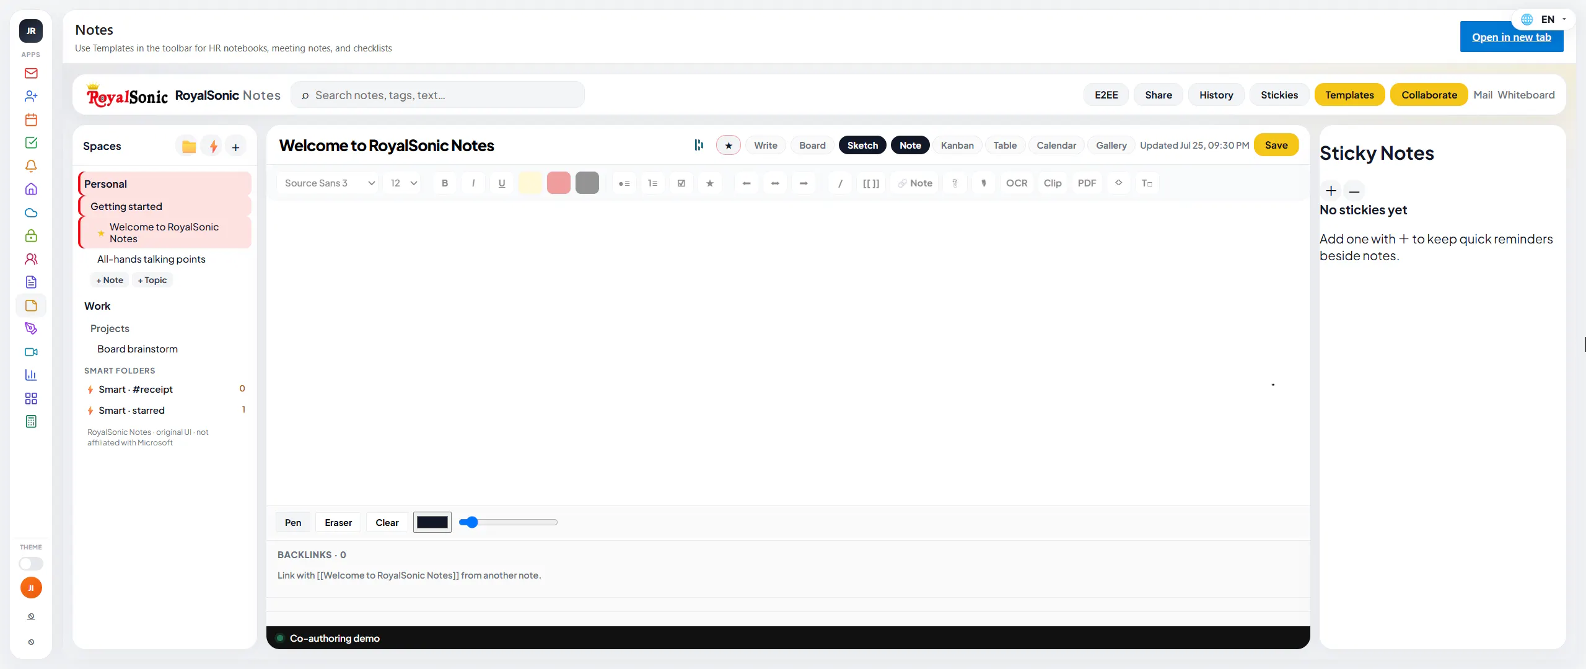This screenshot has height=669, width=1586.
Task: Add a sticky with the plus icon
Action: pyautogui.click(x=1331, y=191)
